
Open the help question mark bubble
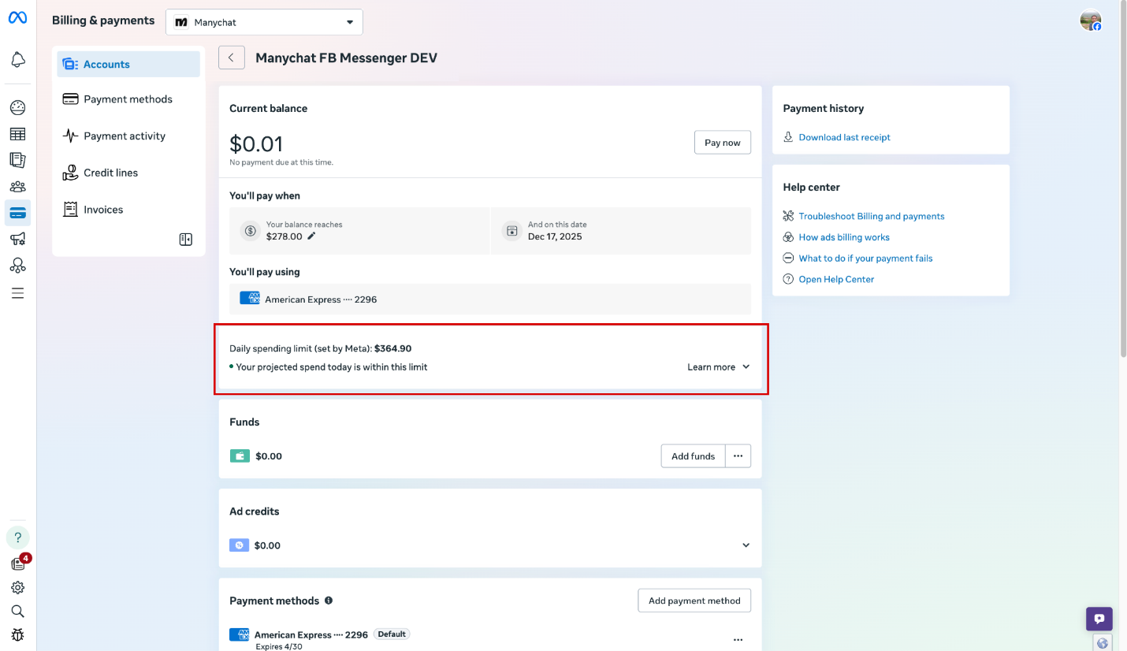click(x=17, y=537)
